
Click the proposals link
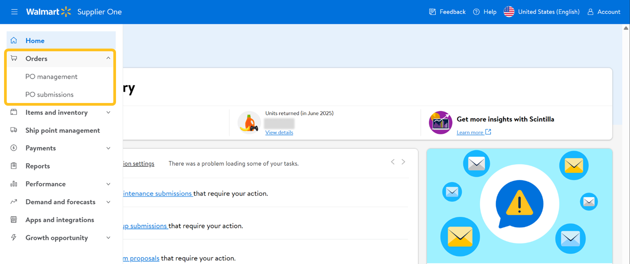tap(141, 258)
